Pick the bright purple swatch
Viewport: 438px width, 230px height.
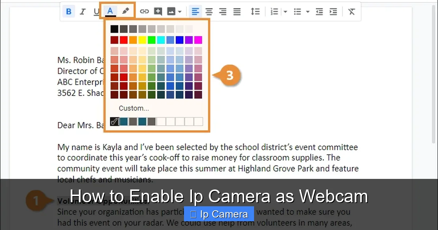click(189, 40)
